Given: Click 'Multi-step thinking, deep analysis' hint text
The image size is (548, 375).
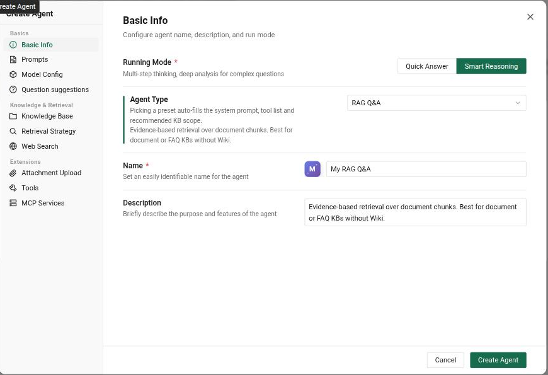Looking at the screenshot, I should (x=203, y=74).
